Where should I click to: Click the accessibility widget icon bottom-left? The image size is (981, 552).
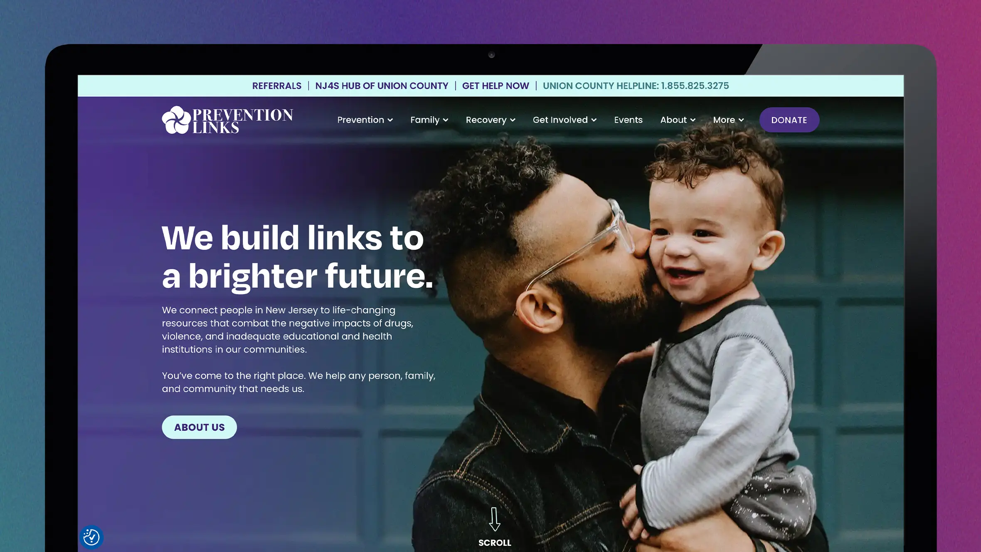click(91, 537)
